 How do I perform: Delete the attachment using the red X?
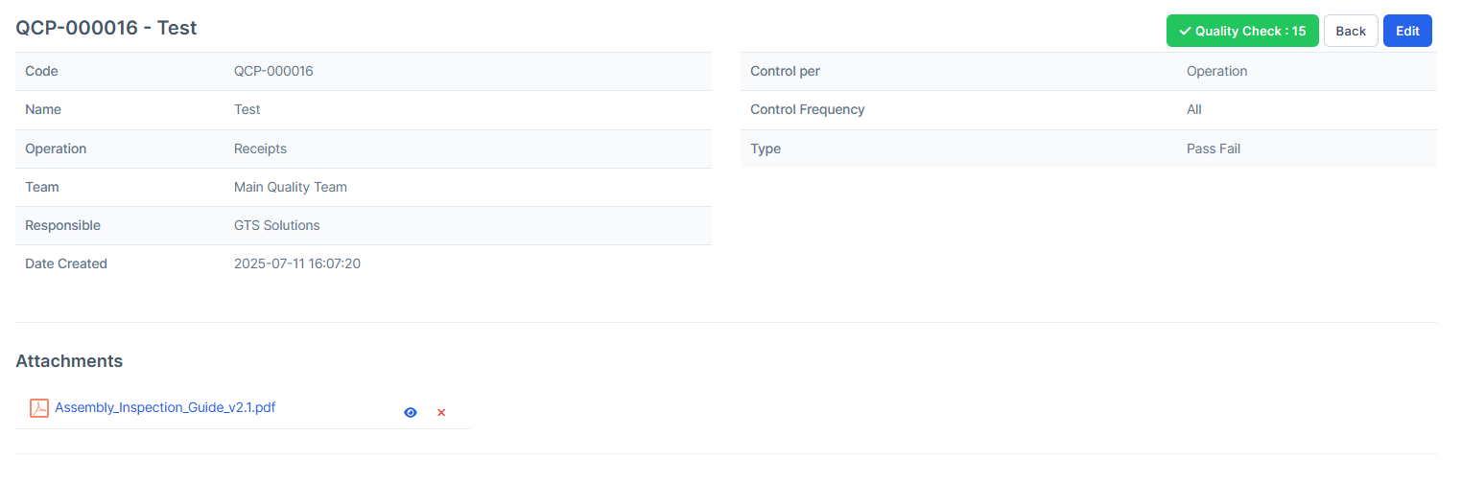[441, 413]
